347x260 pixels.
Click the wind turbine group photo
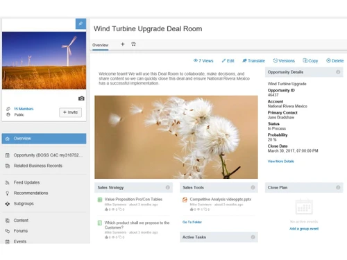(x=44, y=60)
